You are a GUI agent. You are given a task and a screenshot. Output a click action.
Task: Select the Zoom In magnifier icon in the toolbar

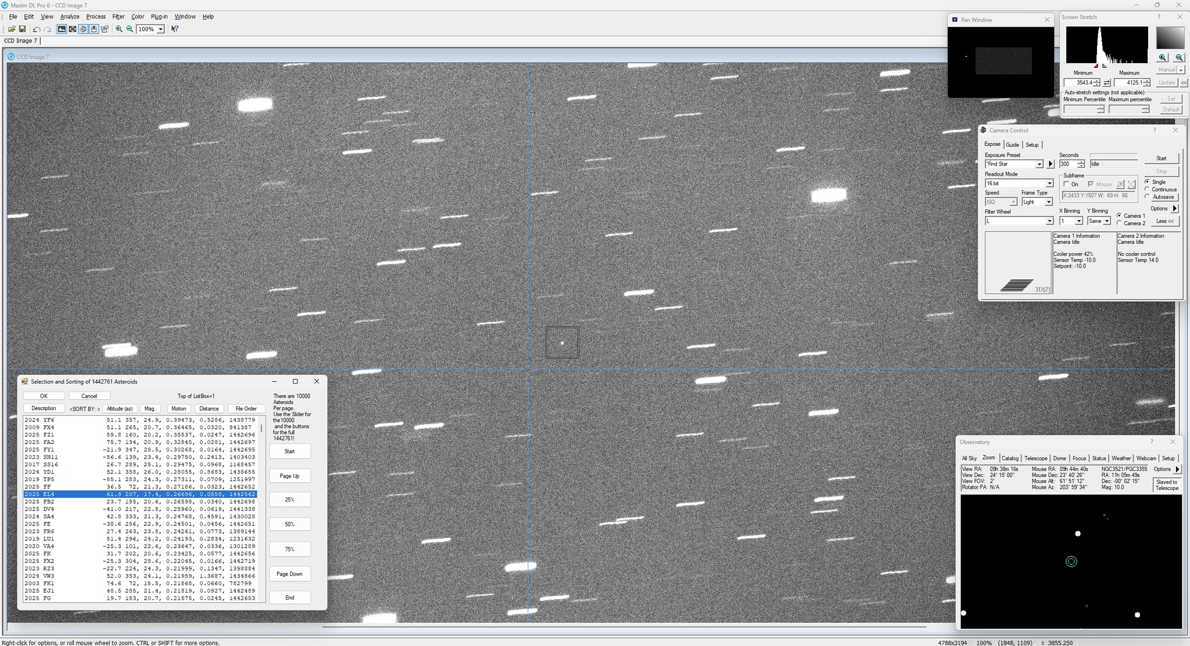(119, 29)
